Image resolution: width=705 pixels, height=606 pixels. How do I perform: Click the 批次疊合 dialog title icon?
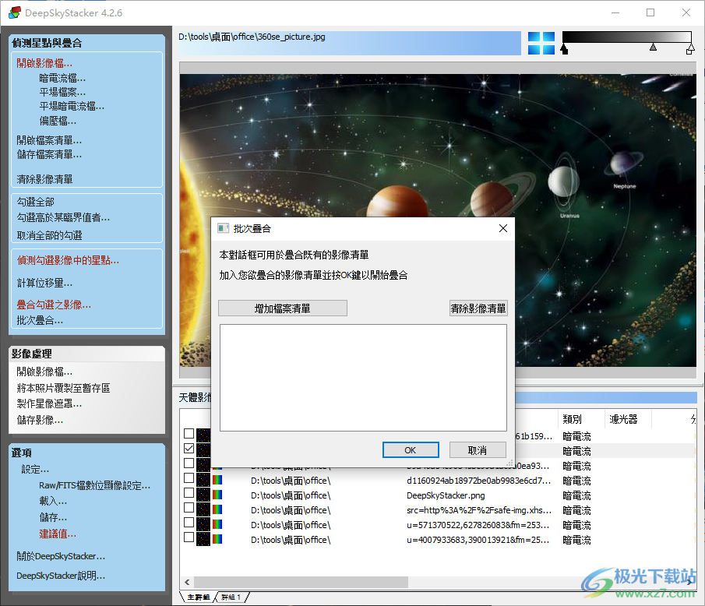[x=224, y=228]
